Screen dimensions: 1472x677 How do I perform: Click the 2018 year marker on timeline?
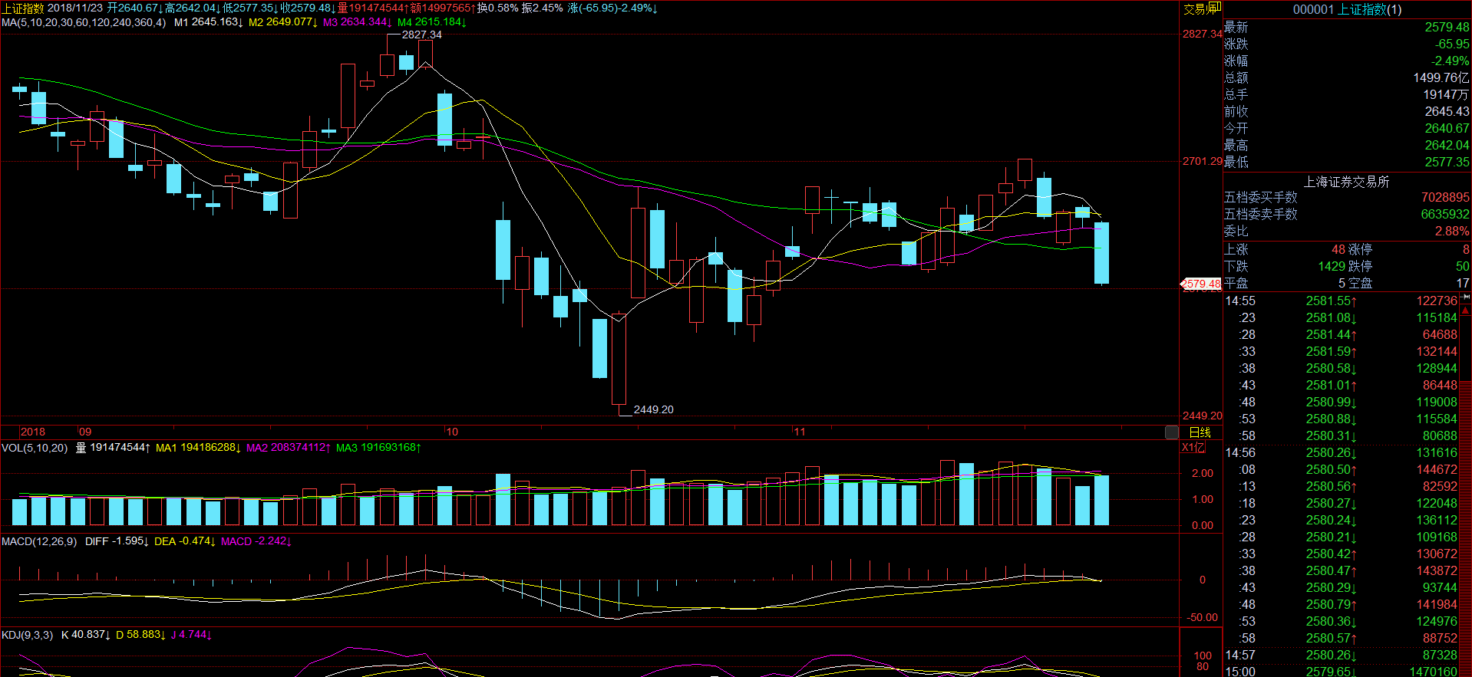(x=33, y=432)
